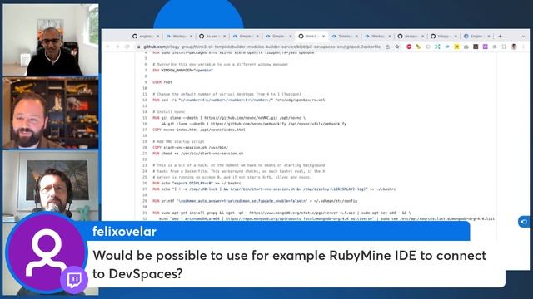
Task: Switch to the 'devspa...' GitHub tab
Action: [x=411, y=36]
